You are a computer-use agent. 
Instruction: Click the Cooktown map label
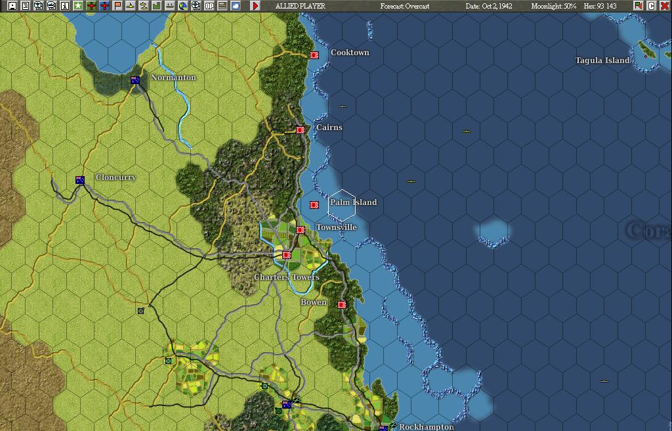coord(350,53)
